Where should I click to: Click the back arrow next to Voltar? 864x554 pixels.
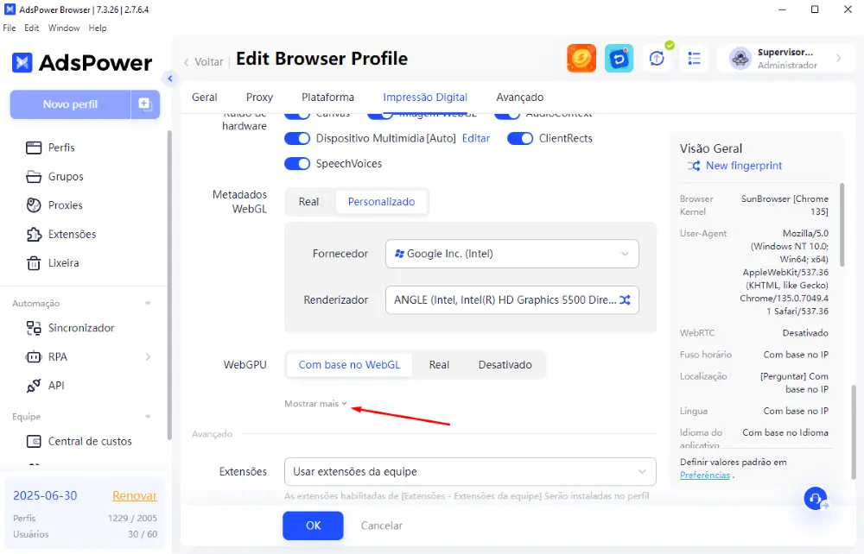tap(187, 62)
